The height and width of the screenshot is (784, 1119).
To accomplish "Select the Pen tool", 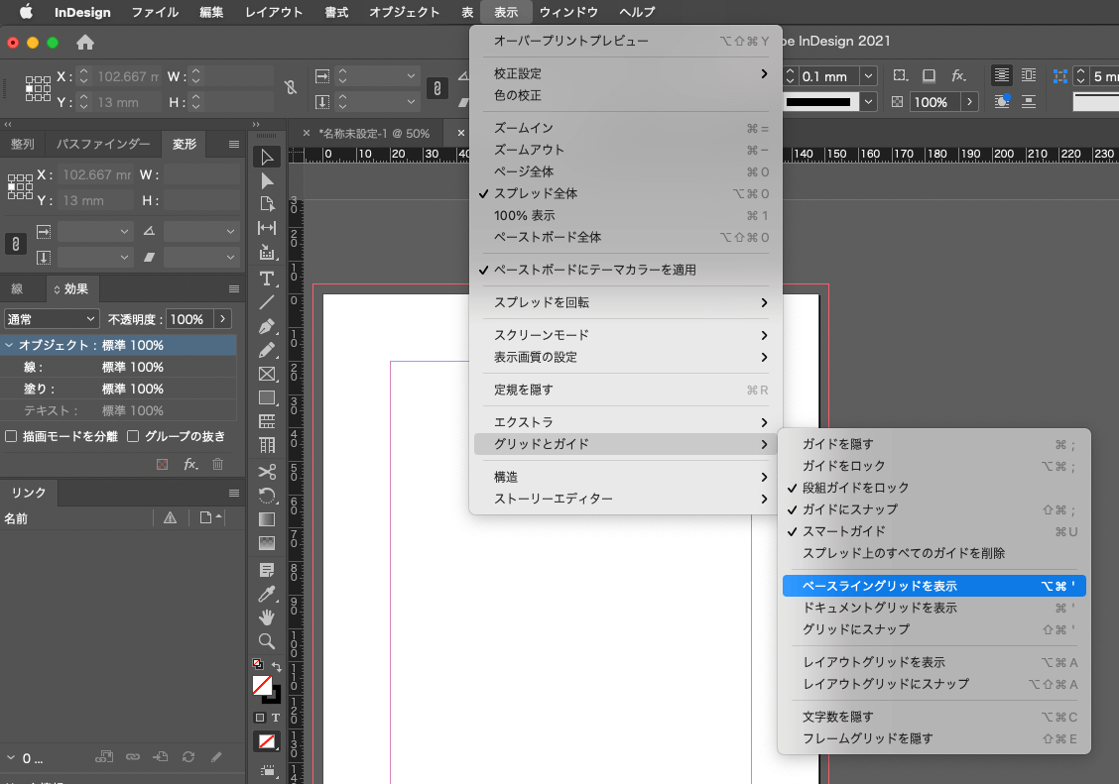I will click(266, 326).
